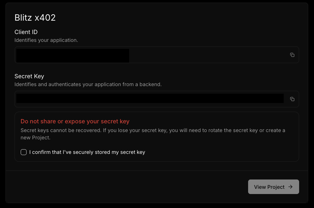Click the "View Project" button text
The width and height of the screenshot is (314, 208).
[269, 187]
